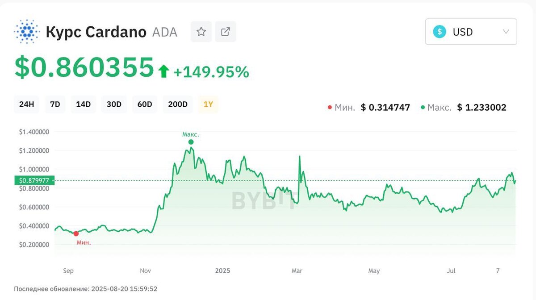The height and width of the screenshot is (300, 536).
Task: Select the 24H time range tab
Action: coord(26,104)
